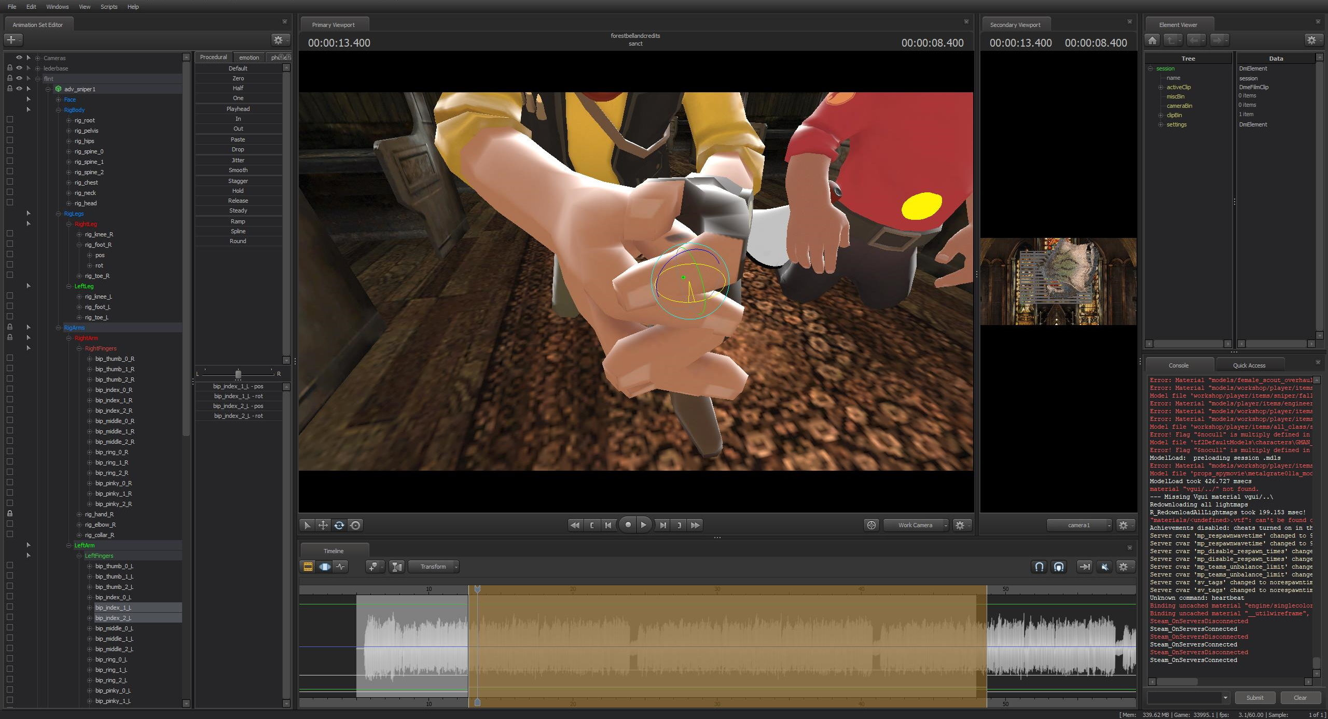The image size is (1328, 719).
Task: Switch timeline to Clip Editor mode
Action: (x=308, y=567)
